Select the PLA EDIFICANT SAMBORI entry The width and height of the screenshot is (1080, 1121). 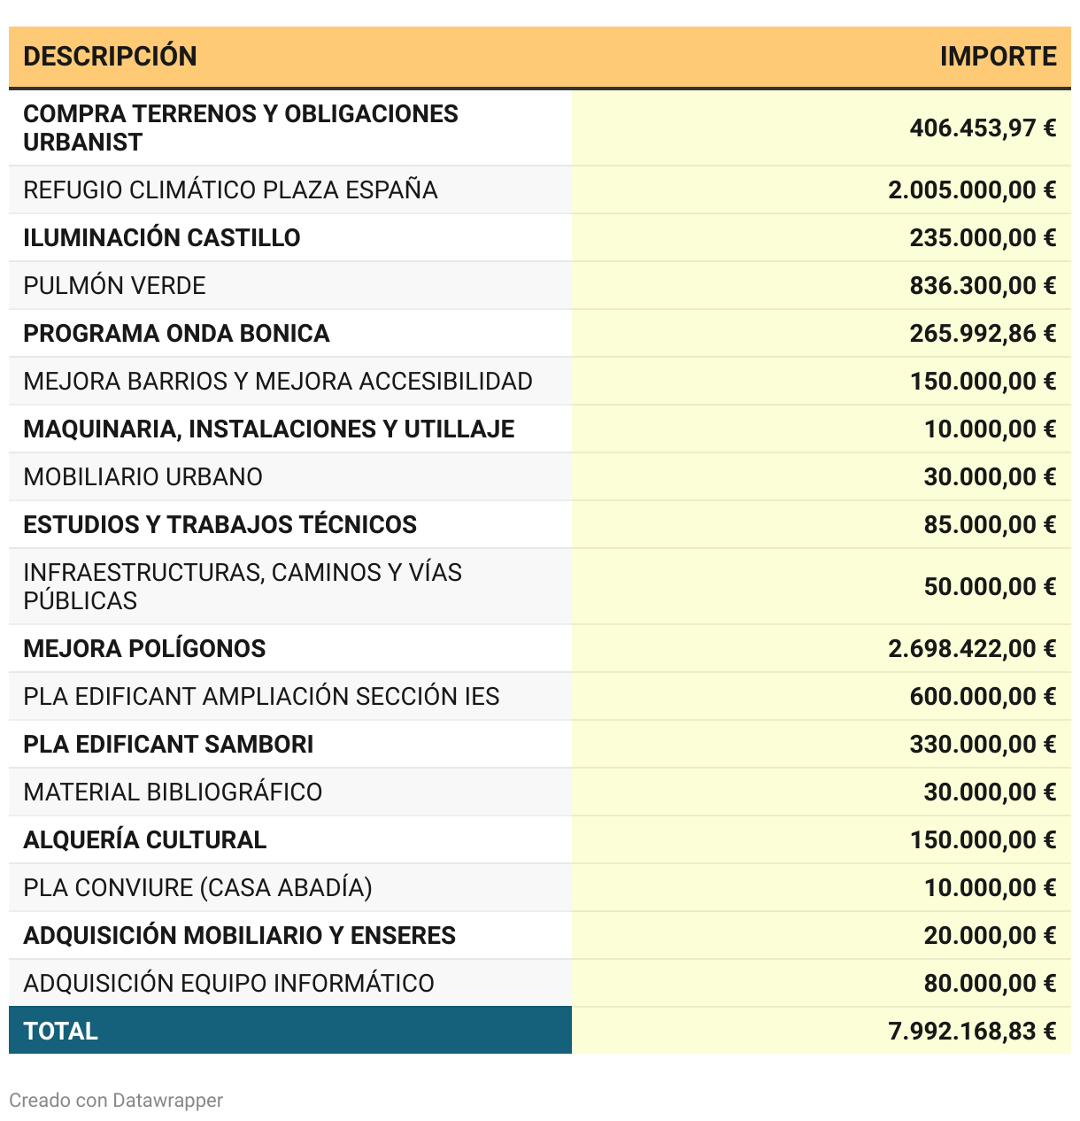(168, 745)
